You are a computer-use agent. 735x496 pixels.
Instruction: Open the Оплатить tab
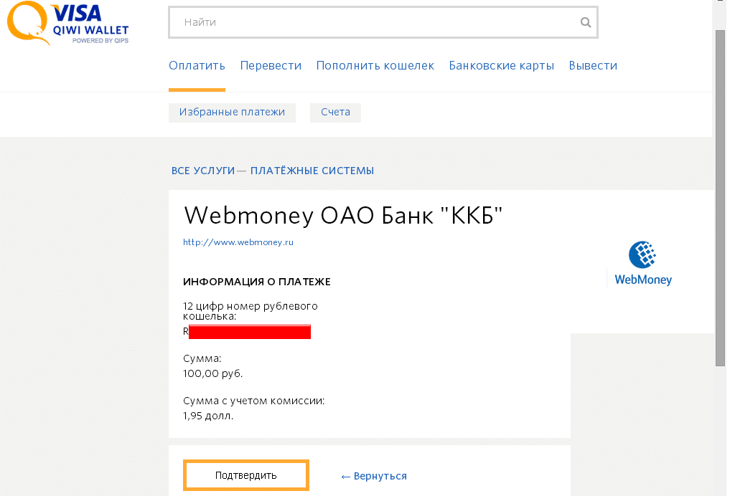197,66
